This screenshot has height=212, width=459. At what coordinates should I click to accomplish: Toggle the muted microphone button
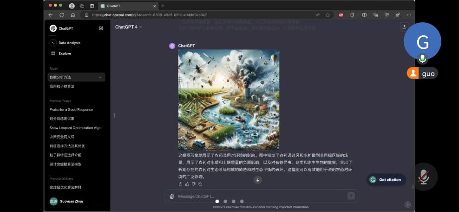coord(423,177)
